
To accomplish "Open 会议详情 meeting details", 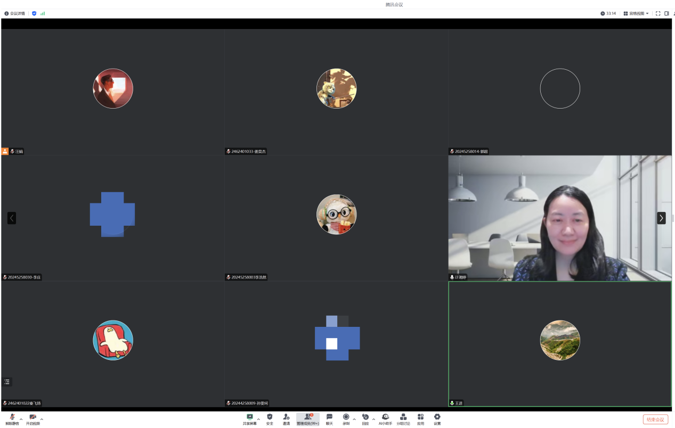I will 14,13.
